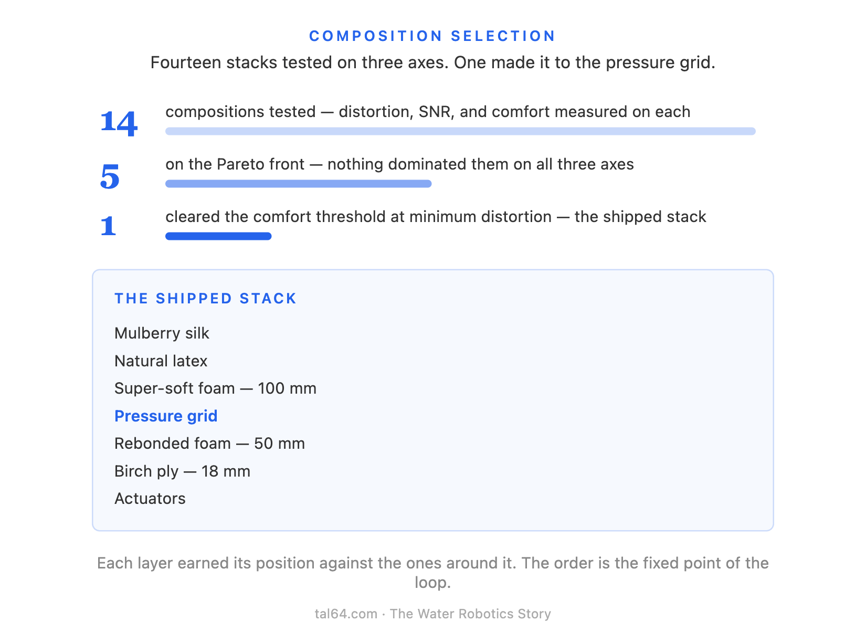Click Birch ply — 18 mm

(x=182, y=471)
